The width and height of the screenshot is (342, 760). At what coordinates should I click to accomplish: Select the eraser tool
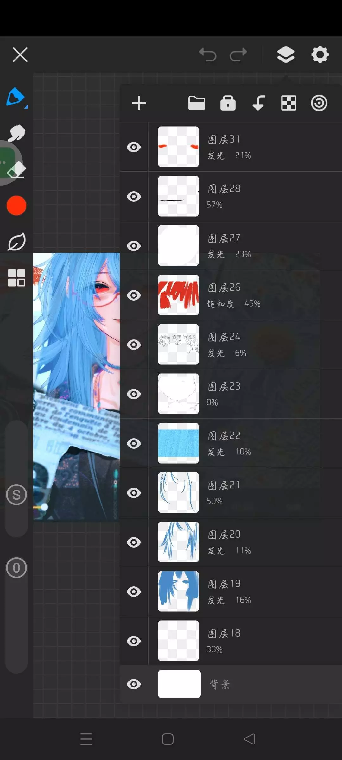(x=16, y=169)
